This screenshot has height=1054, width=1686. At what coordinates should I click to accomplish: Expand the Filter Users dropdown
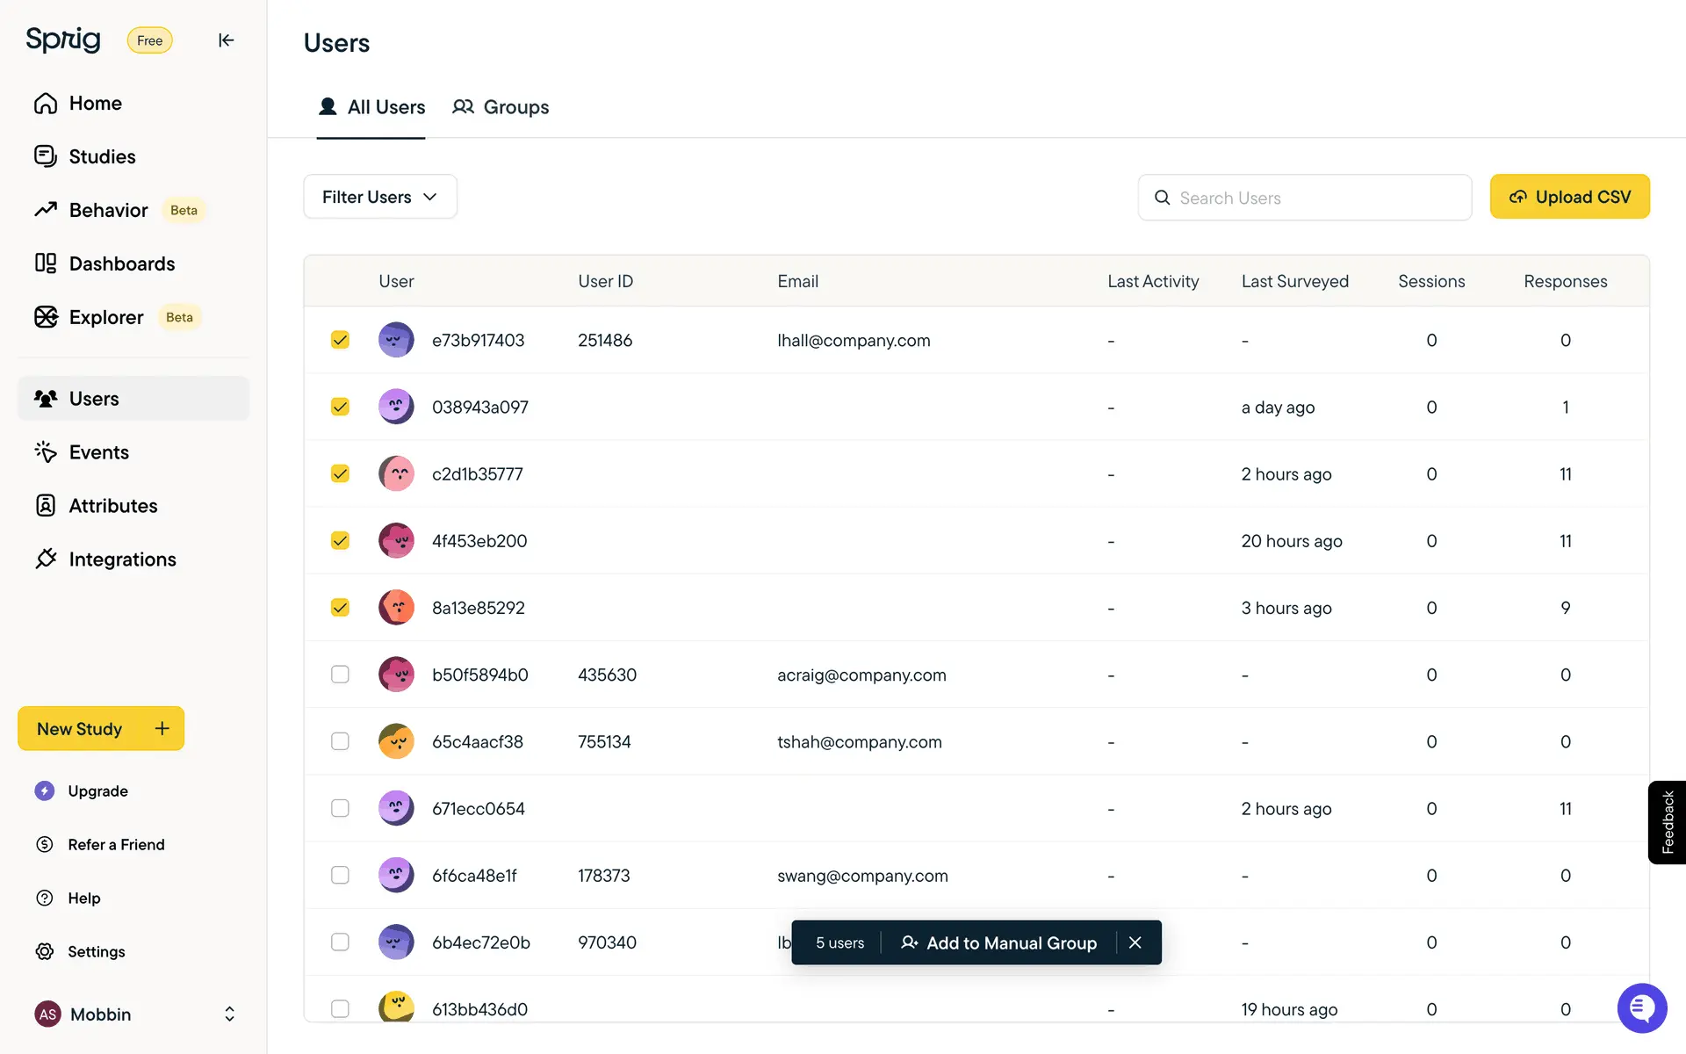click(379, 197)
